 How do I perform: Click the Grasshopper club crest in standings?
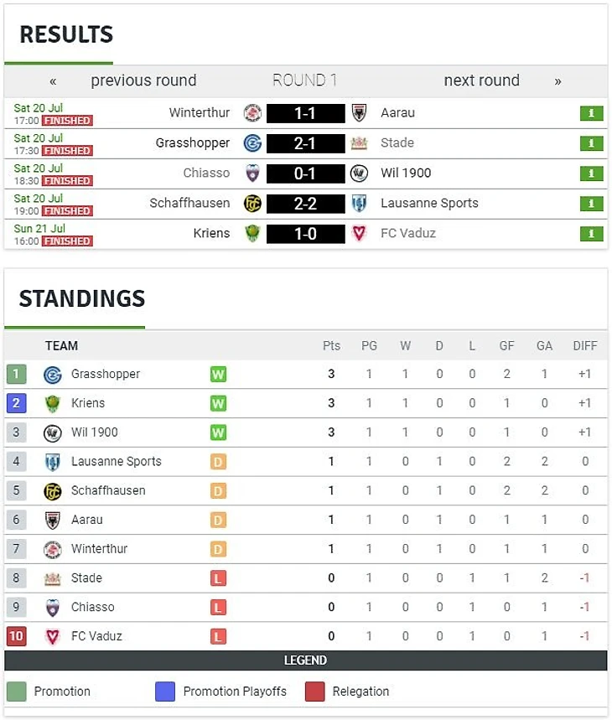tap(52, 375)
